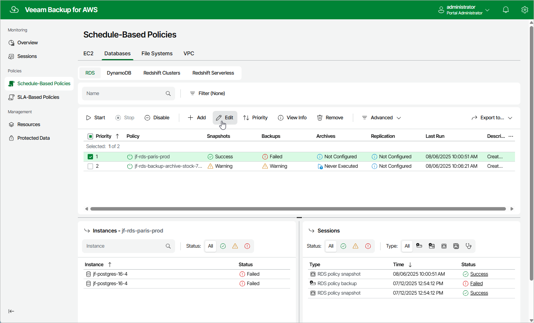Image resolution: width=534 pixels, height=323 pixels.
Task: Click the info icon for View Info
Action: point(281,118)
